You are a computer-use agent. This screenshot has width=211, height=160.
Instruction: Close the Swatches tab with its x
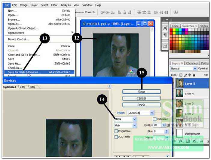(196, 26)
